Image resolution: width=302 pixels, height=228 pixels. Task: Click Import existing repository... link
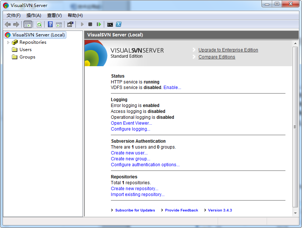click(138, 195)
